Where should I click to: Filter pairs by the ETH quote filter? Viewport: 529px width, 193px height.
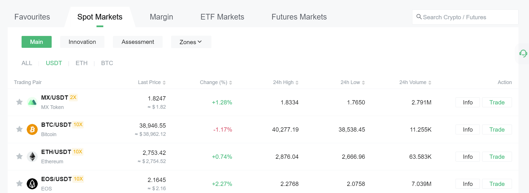[x=81, y=63]
